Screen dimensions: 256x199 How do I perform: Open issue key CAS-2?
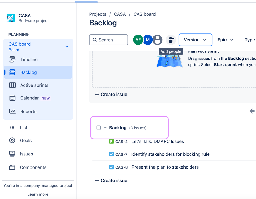(121, 142)
